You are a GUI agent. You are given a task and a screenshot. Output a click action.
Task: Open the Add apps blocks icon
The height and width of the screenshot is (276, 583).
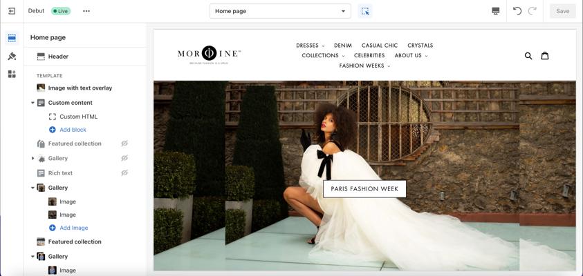pos(12,74)
